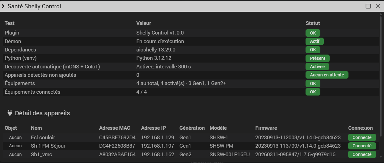The image size is (384, 163).
Task: Click the Connecté badge for Sh-1PM-Séjour
Action: pos(362,146)
